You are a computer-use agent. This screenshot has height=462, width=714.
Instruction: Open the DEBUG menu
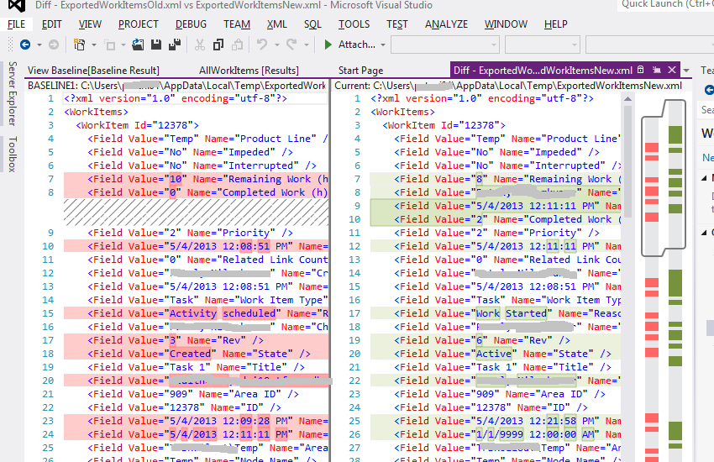point(191,24)
